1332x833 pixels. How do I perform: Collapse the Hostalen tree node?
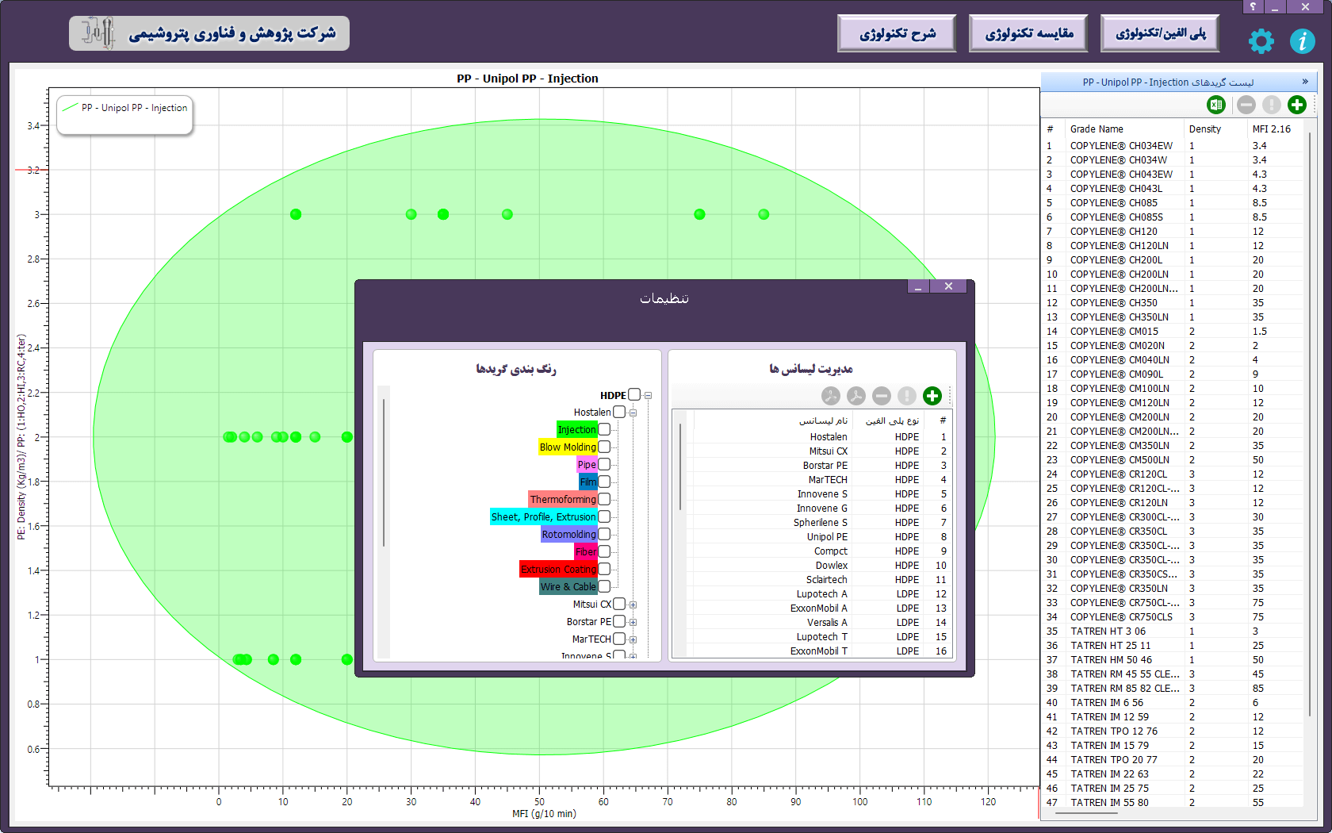[x=633, y=413]
